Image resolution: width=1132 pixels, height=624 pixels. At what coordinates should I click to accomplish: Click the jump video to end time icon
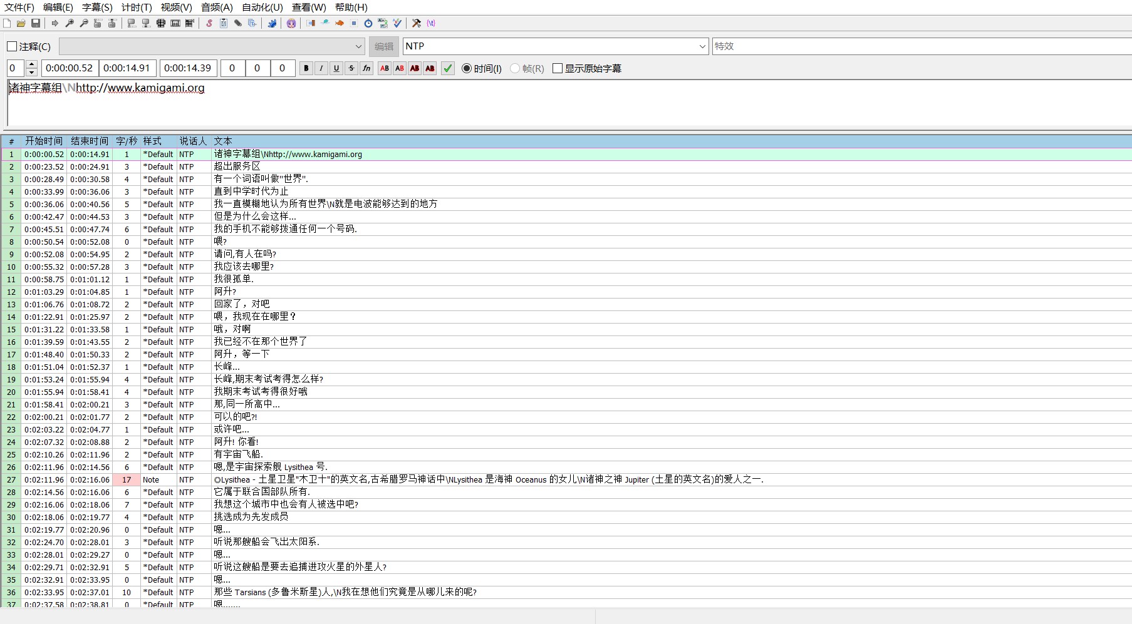click(112, 23)
